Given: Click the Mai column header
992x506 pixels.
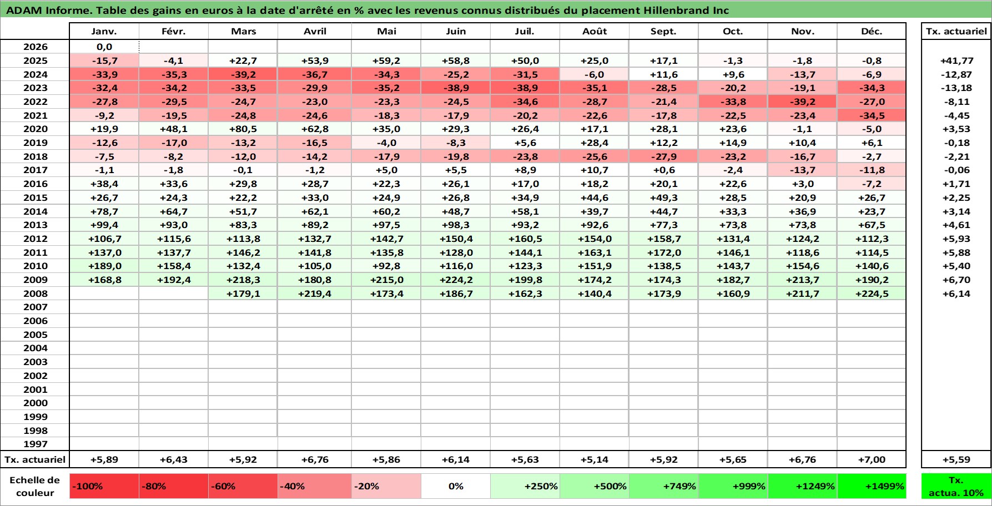Looking at the screenshot, I should pyautogui.click(x=386, y=31).
